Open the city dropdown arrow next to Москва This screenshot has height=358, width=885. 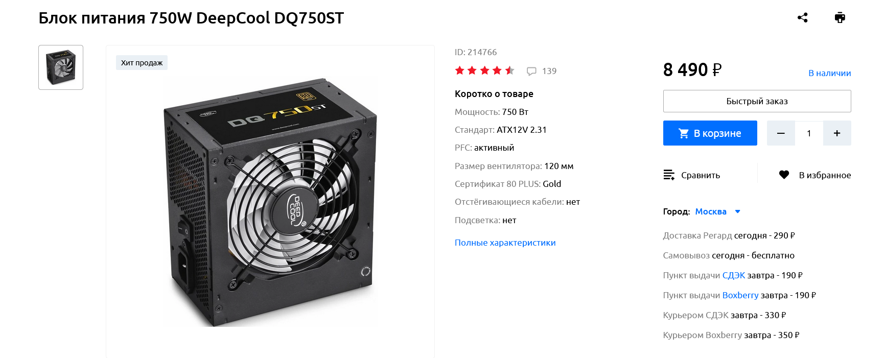pyautogui.click(x=737, y=211)
